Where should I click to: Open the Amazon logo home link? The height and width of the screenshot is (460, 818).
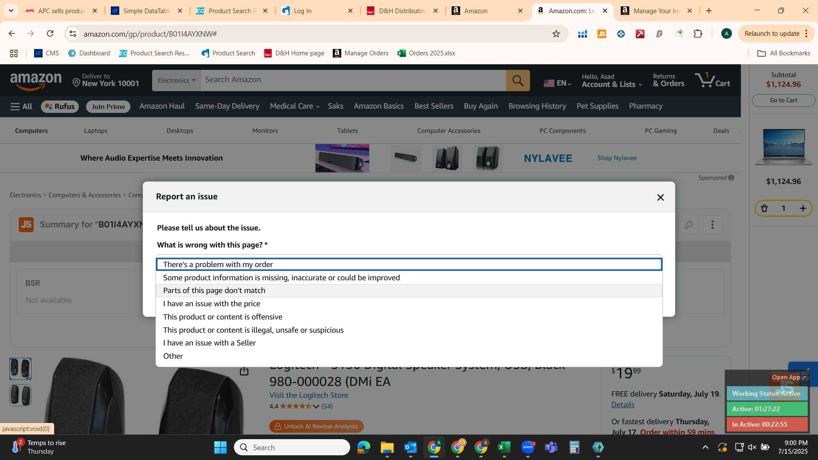36,81
